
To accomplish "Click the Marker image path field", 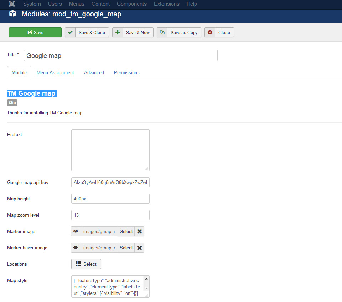I will pos(99,231).
